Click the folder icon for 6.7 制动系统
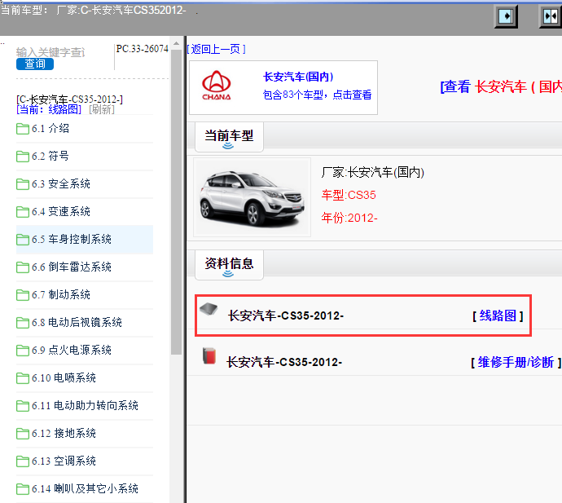This screenshot has height=503, width=562. point(23,294)
